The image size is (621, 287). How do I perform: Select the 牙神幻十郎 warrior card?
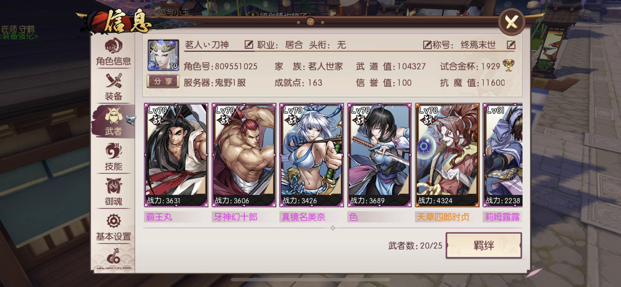click(x=244, y=155)
